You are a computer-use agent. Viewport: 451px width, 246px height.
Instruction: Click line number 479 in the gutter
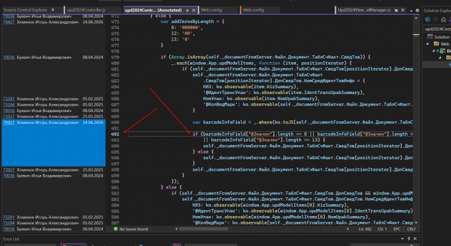[115, 58]
